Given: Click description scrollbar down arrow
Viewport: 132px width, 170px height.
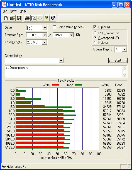Looking at the screenshot, I should click(x=125, y=75).
